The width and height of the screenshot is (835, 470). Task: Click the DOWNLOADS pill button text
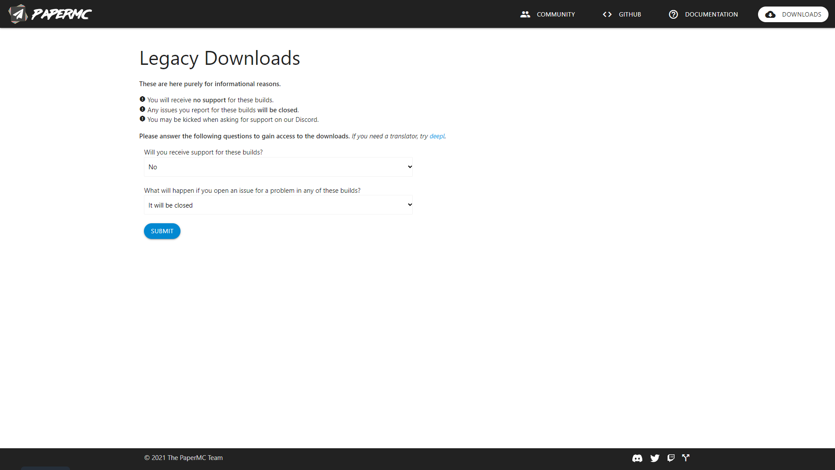point(801,14)
